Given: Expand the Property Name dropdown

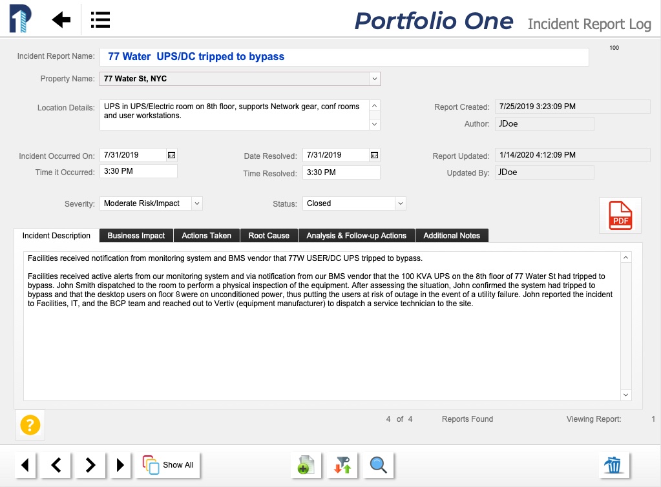Looking at the screenshot, I should tap(374, 79).
